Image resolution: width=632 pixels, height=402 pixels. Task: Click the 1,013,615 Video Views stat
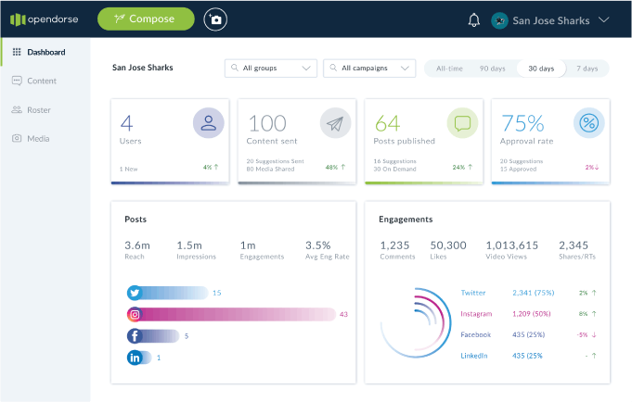coord(512,250)
